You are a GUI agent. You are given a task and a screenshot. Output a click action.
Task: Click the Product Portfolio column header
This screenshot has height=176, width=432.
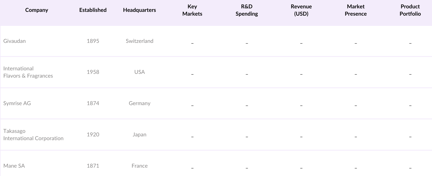click(x=410, y=10)
